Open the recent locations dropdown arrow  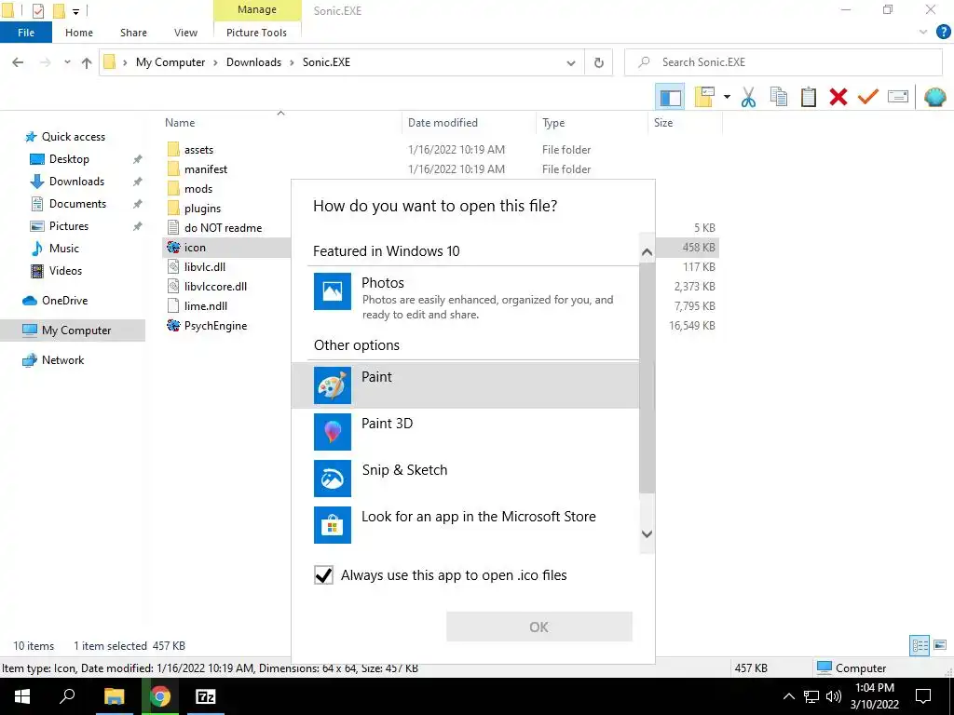(x=67, y=62)
